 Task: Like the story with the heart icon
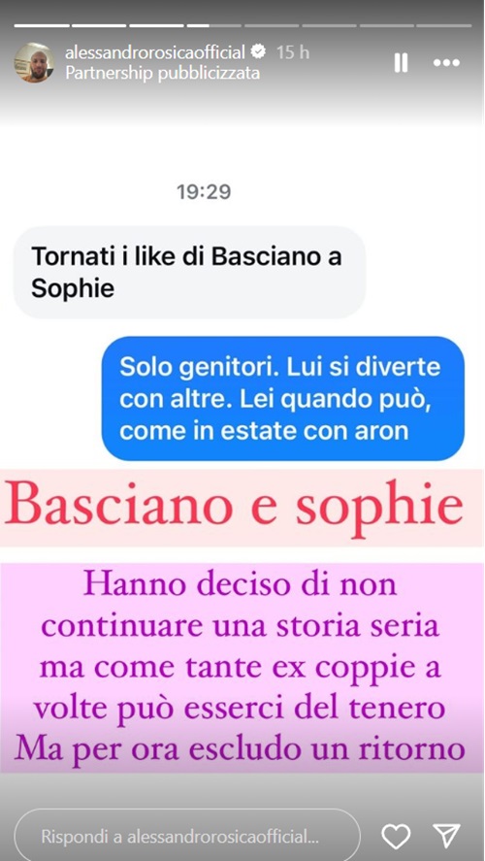pos(396,837)
